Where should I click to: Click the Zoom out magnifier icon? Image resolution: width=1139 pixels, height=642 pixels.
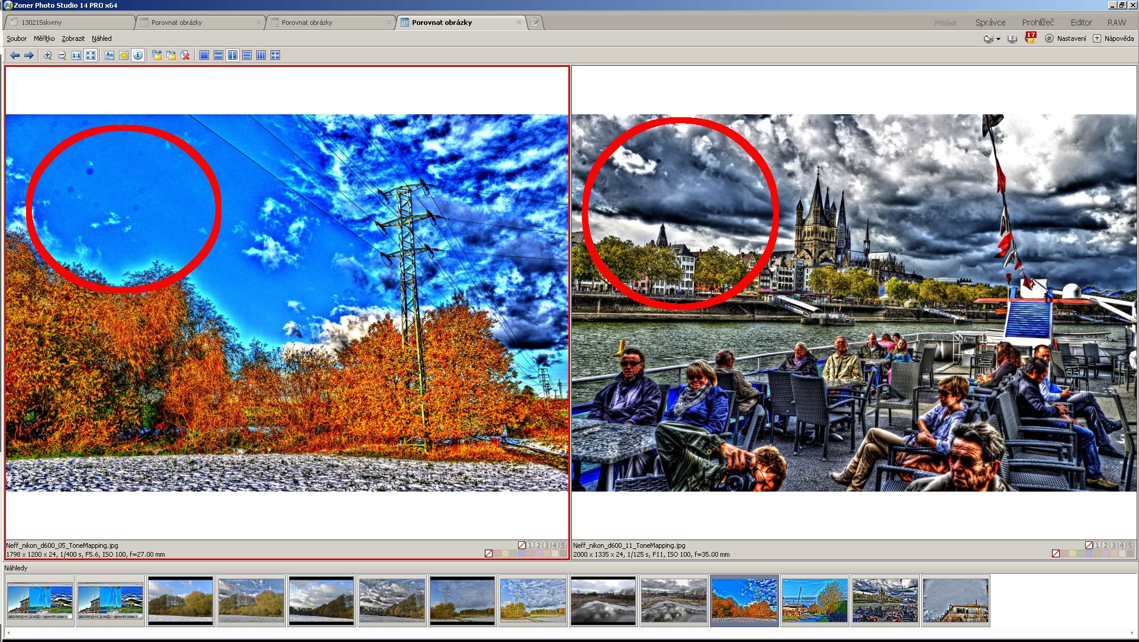pos(62,55)
